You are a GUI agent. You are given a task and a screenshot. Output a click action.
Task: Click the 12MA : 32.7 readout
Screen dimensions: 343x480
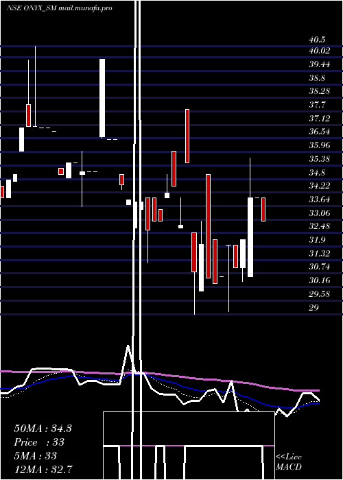(x=43, y=469)
